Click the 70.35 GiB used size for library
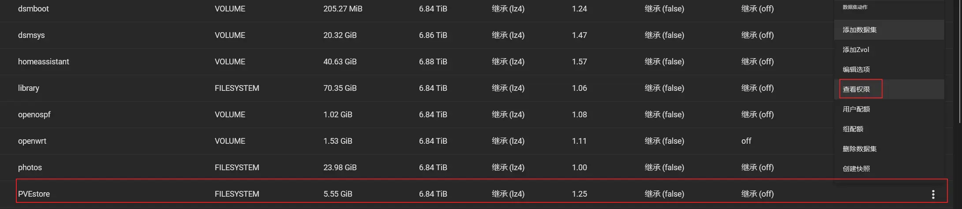The width and height of the screenshot is (962, 209). pyautogui.click(x=340, y=88)
